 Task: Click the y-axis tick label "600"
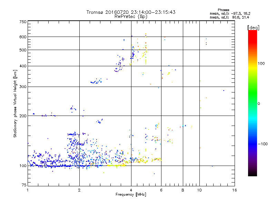23,37
